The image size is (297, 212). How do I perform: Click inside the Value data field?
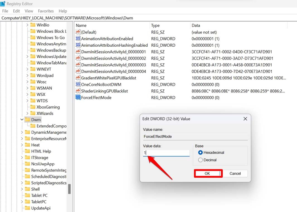166,153
